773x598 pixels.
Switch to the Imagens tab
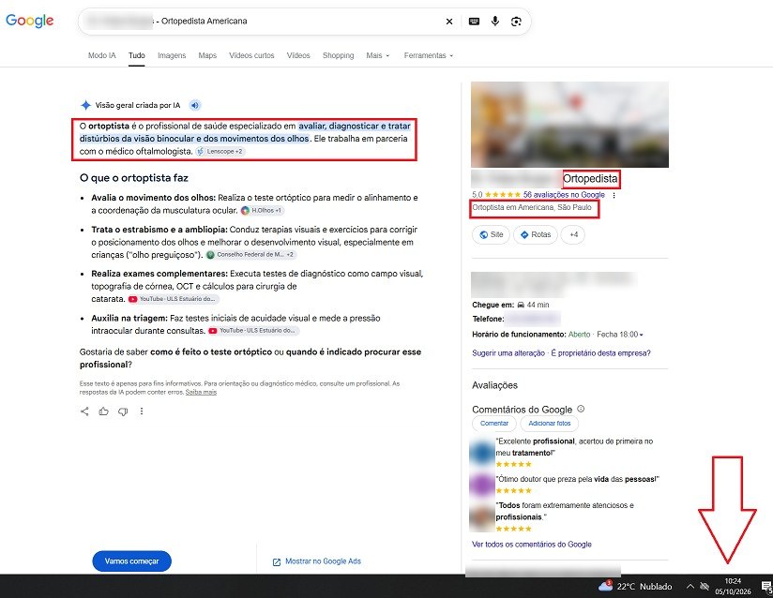(172, 55)
